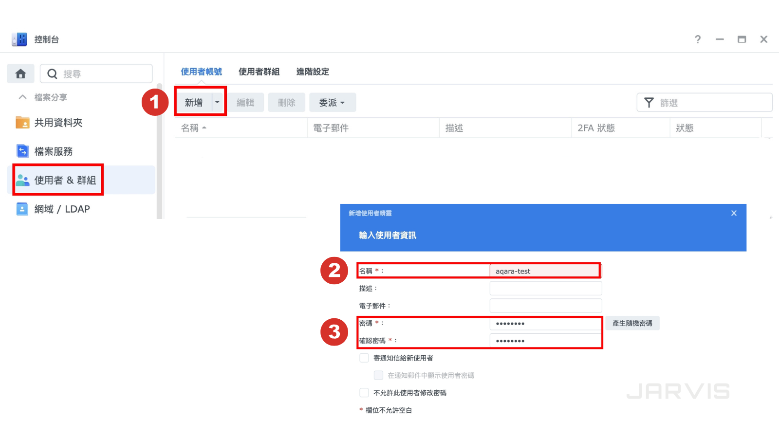Image resolution: width=779 pixels, height=438 pixels.
Task: Collapse the File Sharing (檔案分享) section
Action: click(x=22, y=97)
